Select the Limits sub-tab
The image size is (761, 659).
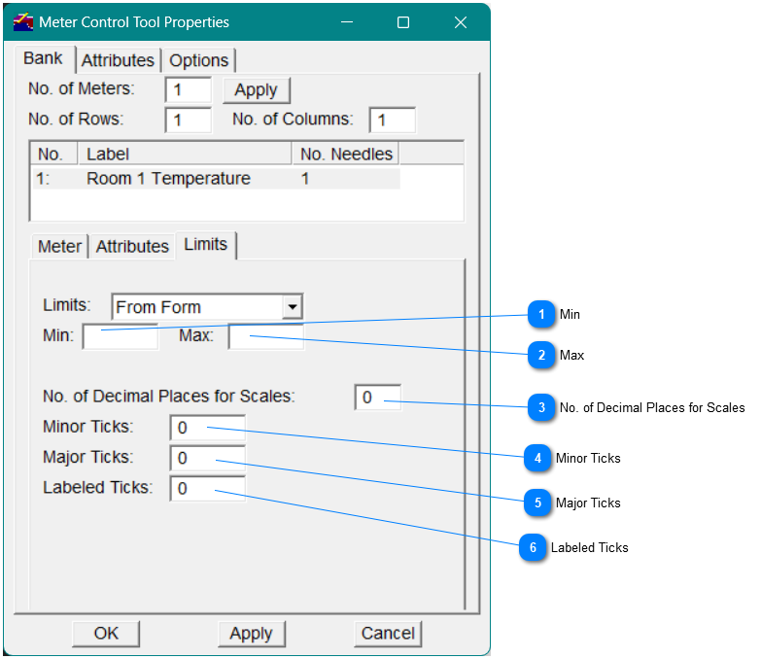(206, 245)
